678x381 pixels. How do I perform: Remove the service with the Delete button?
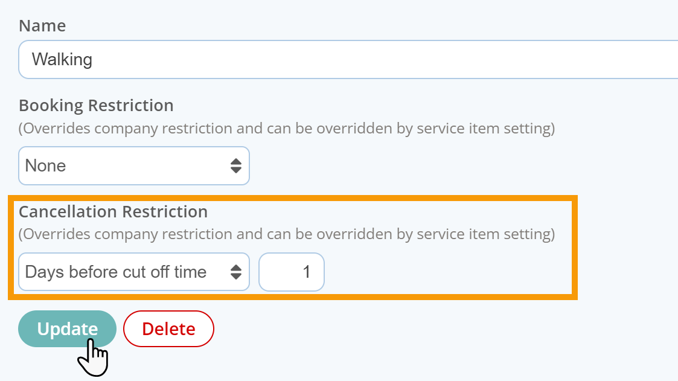(x=168, y=328)
